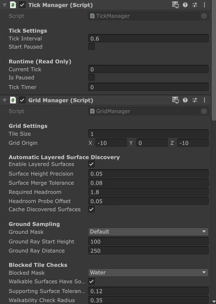Screen dimensions: 216x304
Task: Click Grid Origin X value field
Action: [111, 143]
